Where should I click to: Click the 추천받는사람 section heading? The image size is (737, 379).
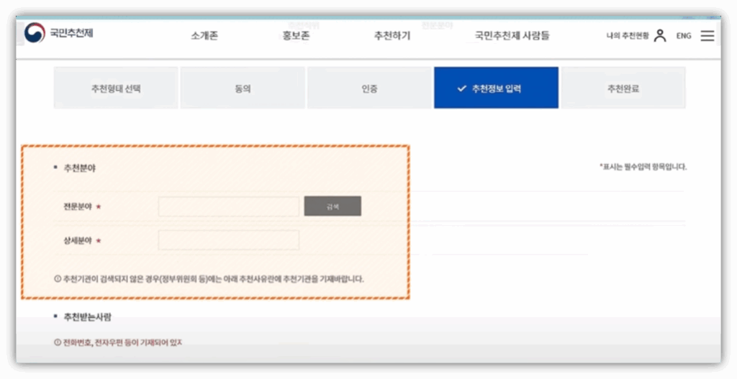(x=87, y=317)
